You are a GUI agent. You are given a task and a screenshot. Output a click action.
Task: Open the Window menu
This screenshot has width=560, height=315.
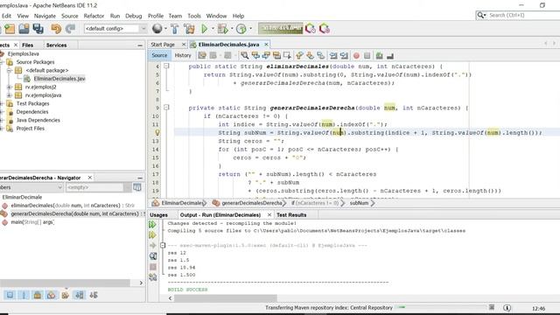(x=216, y=16)
